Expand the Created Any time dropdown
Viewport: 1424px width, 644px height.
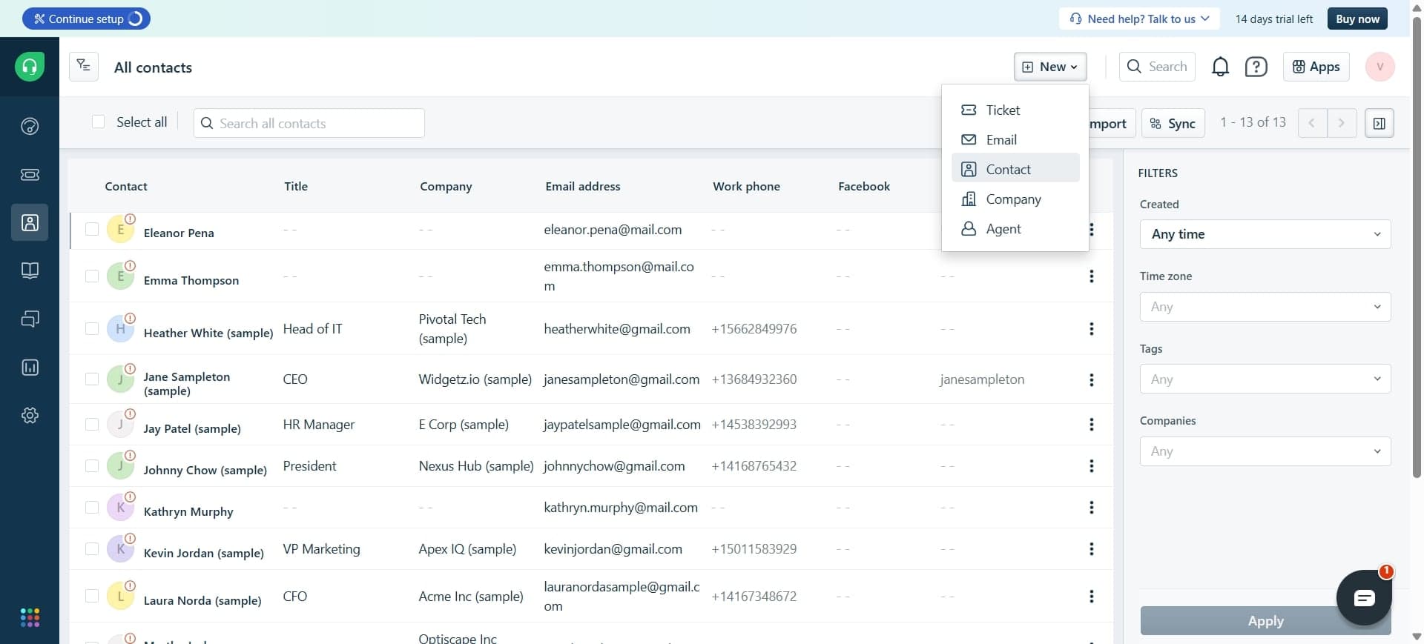[1265, 234]
